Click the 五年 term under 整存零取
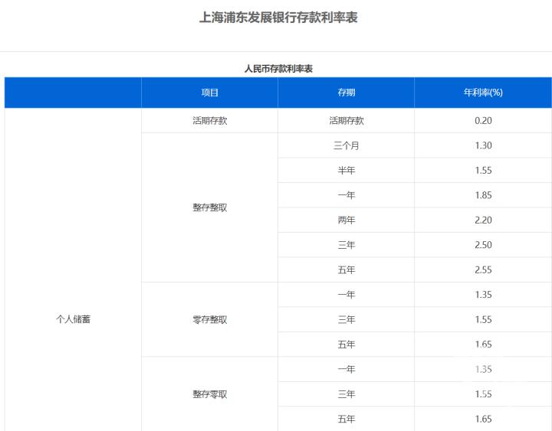The height and width of the screenshot is (431, 552). coord(346,419)
